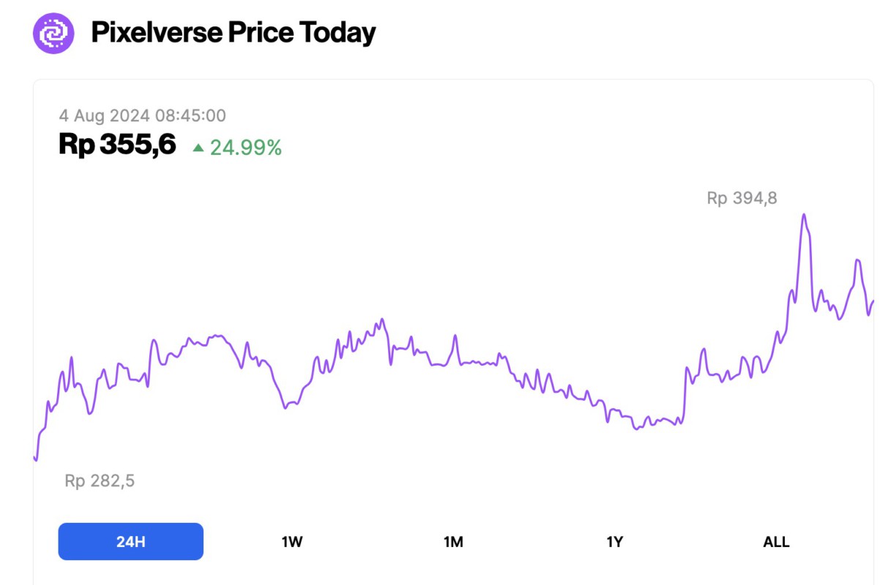Toggle the 24H range selection off
888x585 pixels.
pyautogui.click(x=131, y=541)
